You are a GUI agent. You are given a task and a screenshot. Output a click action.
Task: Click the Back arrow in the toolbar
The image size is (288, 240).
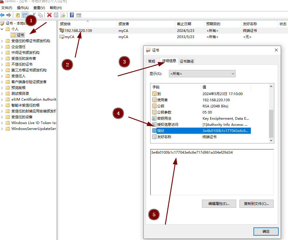pos(2,15)
